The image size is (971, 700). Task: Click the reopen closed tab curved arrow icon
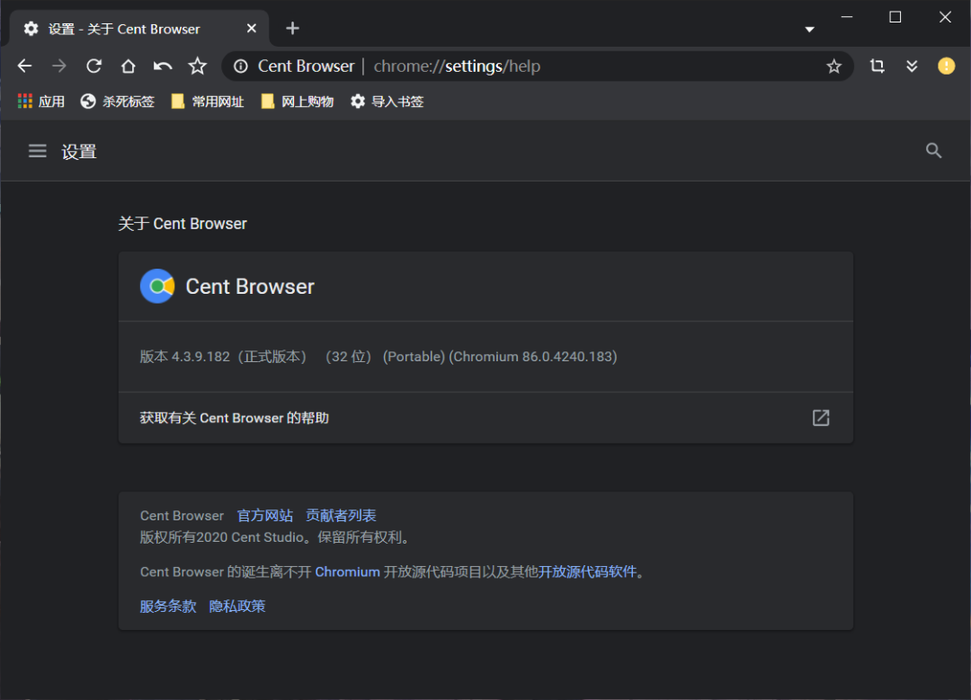pos(162,66)
